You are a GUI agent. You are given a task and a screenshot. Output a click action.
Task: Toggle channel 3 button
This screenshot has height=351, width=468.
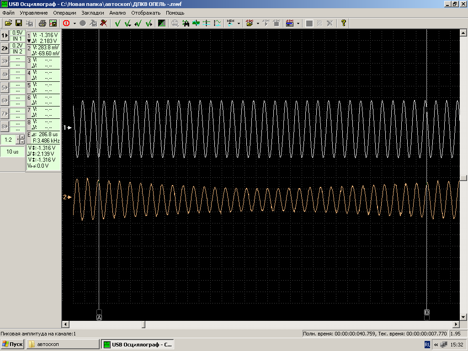(5, 61)
